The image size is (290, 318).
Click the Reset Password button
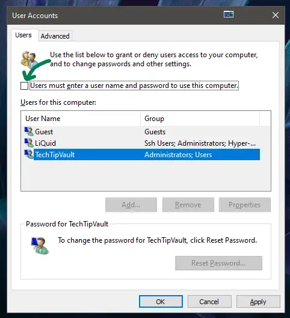(218, 263)
